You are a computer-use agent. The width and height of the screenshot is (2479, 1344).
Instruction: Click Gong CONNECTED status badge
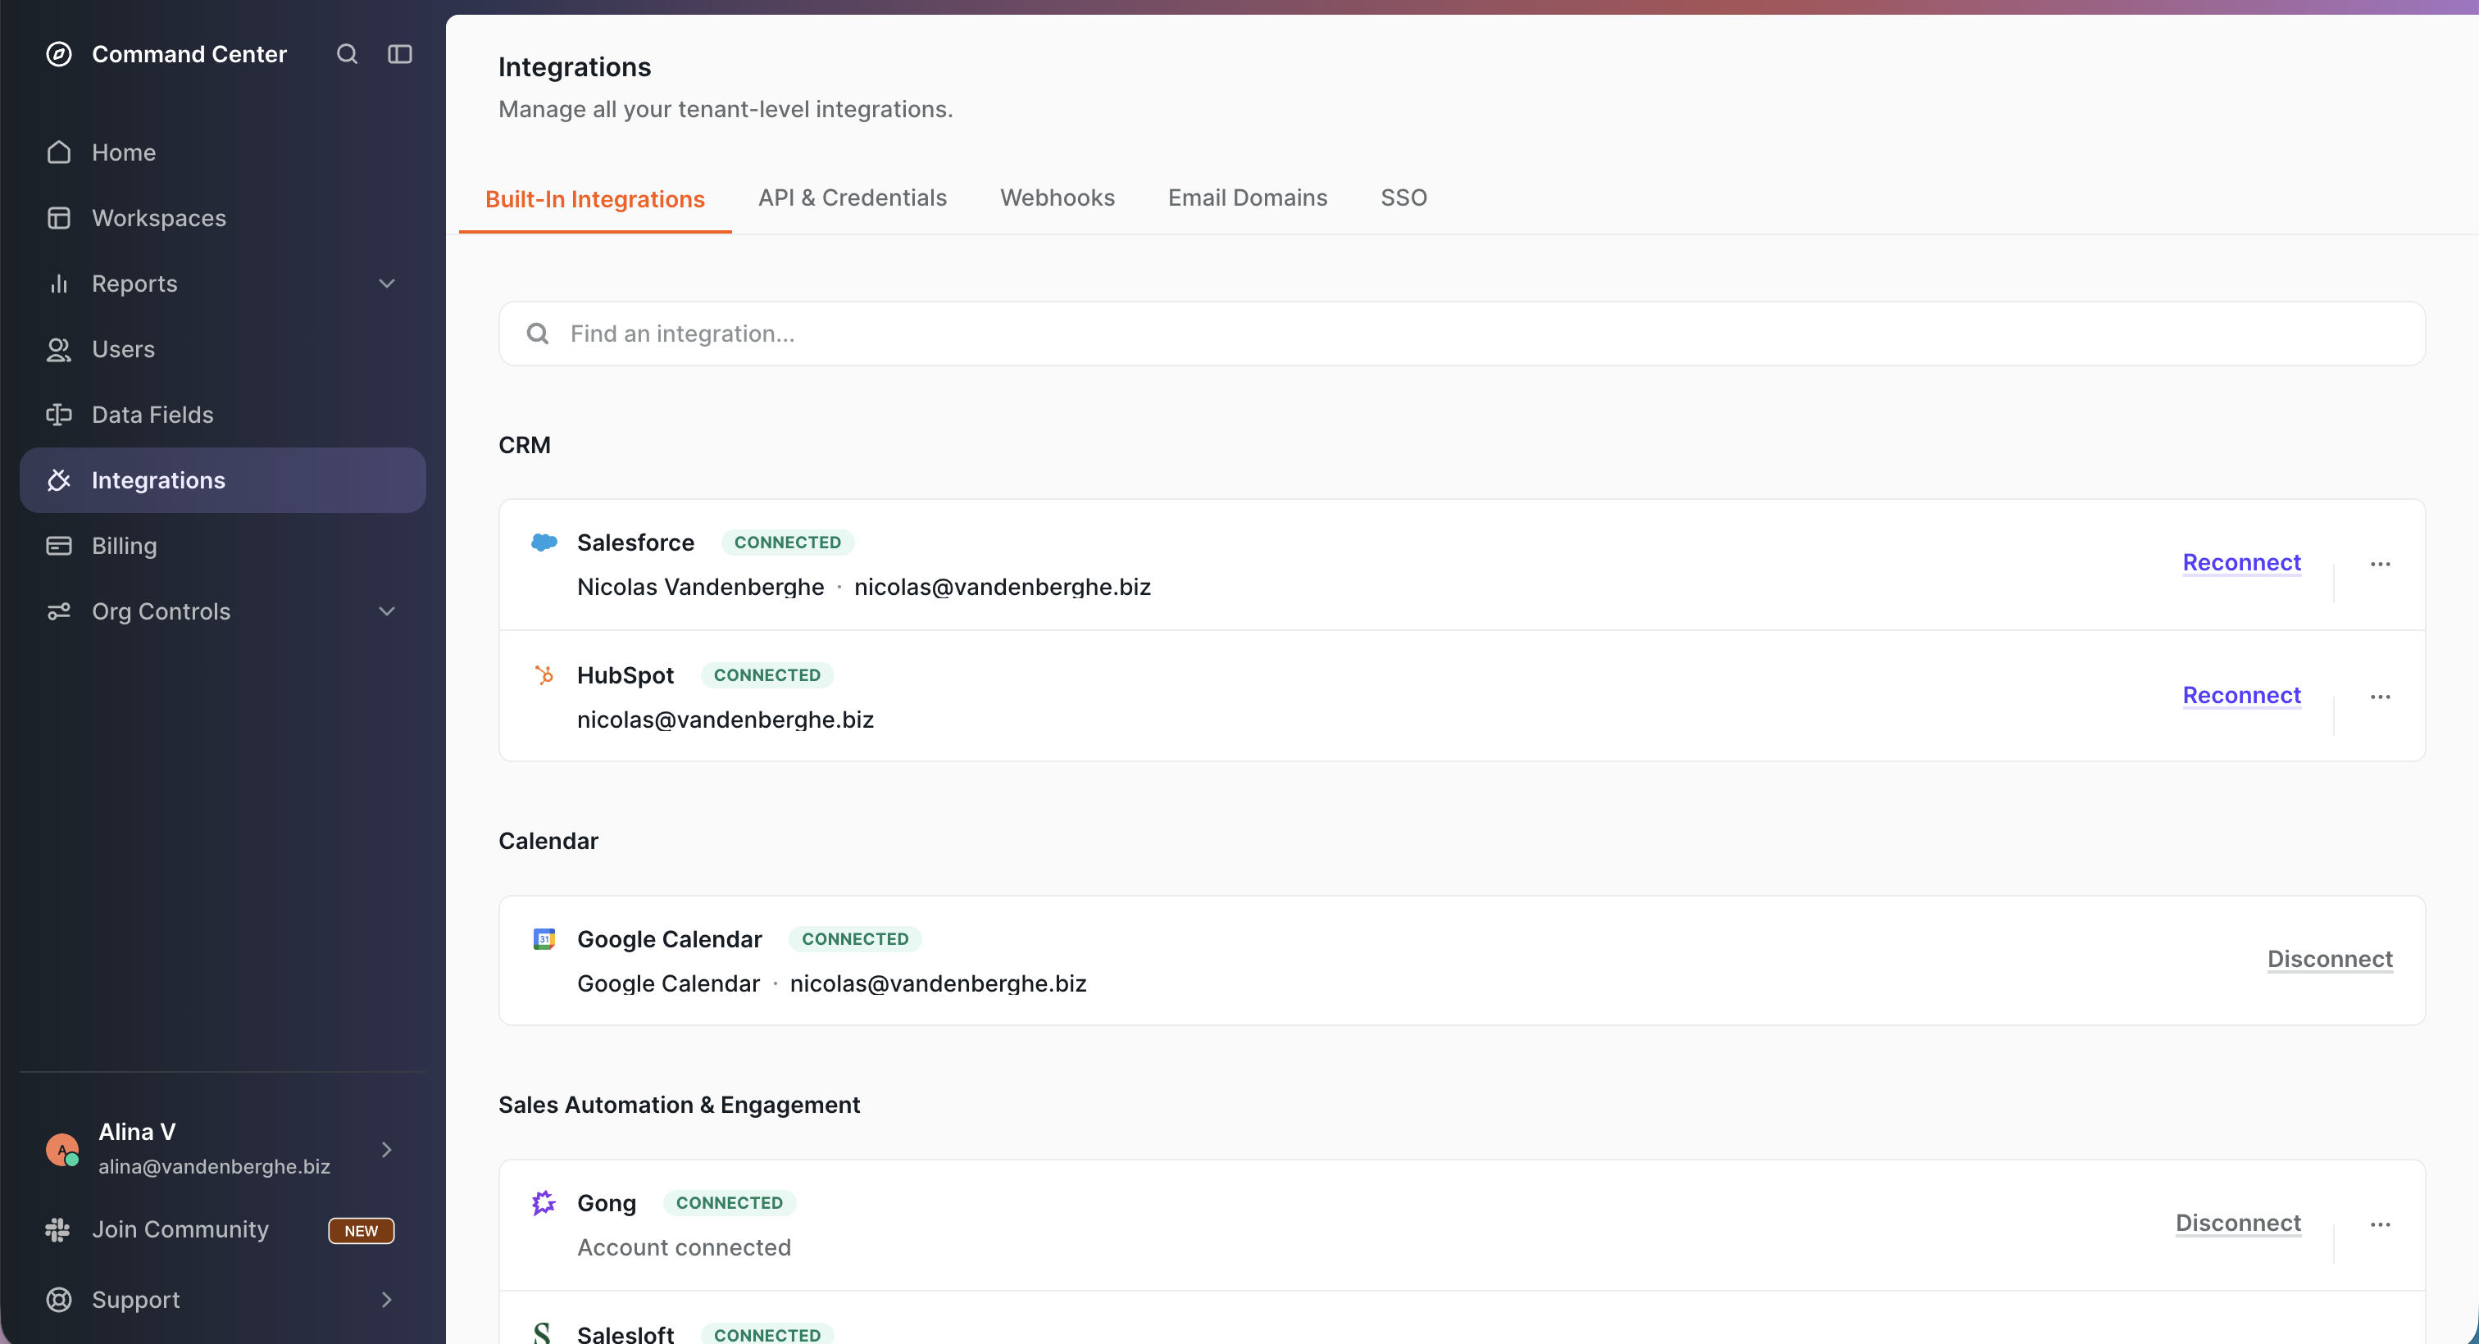pos(730,1202)
